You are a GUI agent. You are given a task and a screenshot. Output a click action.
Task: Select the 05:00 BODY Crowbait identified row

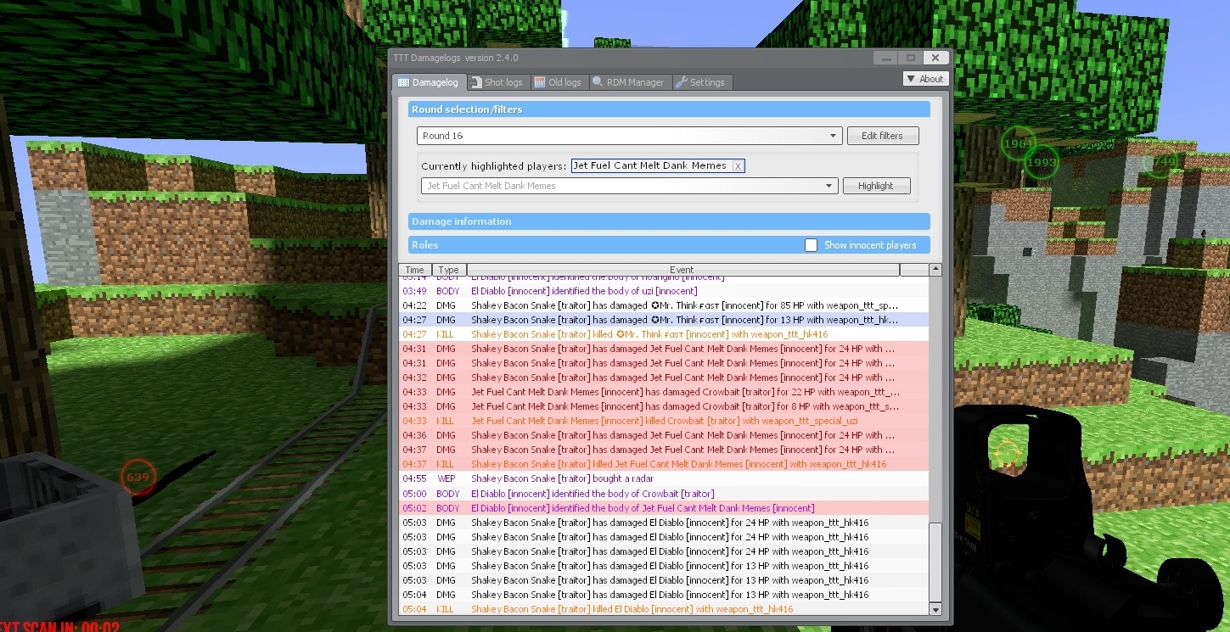coord(664,494)
